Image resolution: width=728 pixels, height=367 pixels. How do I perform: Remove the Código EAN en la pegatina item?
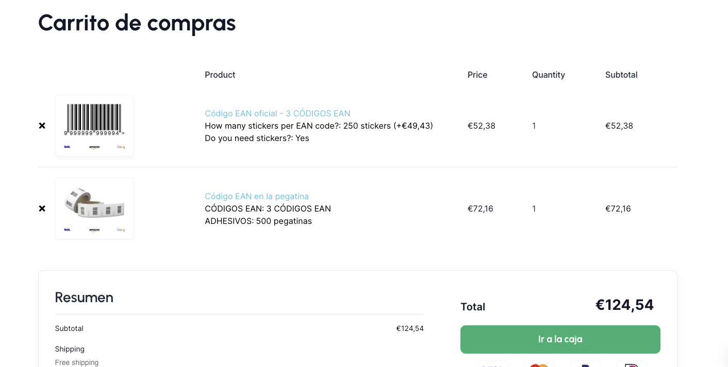point(42,208)
